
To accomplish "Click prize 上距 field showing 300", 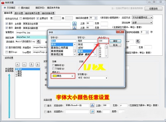I will 106,105.
